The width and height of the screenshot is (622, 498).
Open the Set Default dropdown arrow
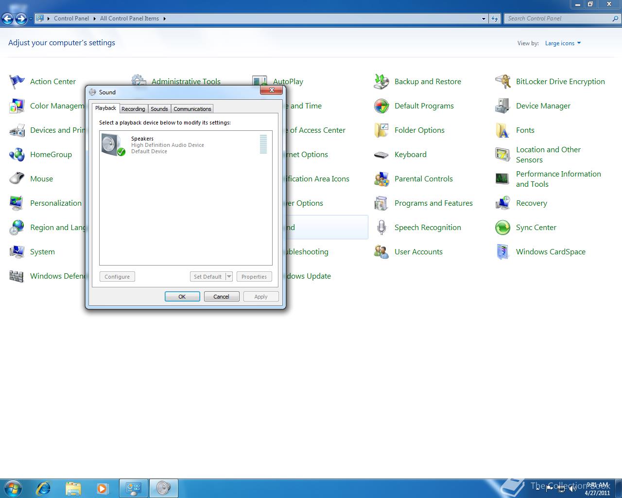[229, 276]
